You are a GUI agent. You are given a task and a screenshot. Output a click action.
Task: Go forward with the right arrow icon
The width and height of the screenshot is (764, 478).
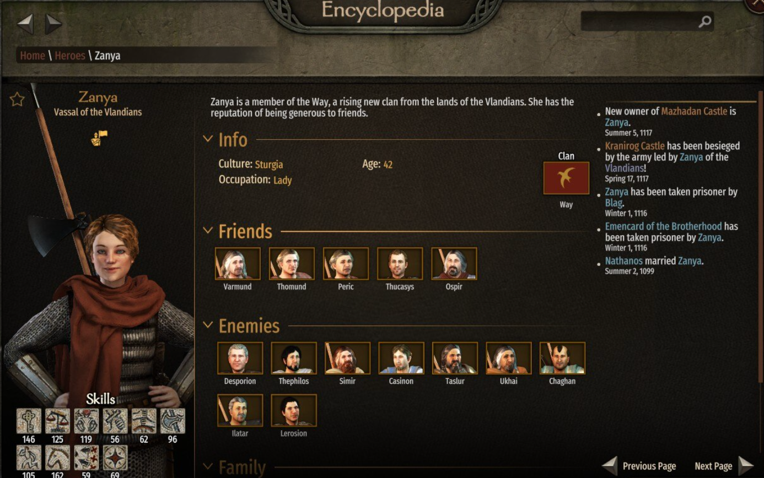[53, 24]
